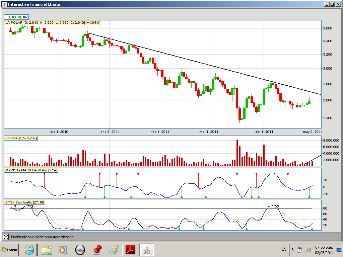Open Windows Explorer folder on taskbar
Screen dimensions: 343x257
(x=46, y=250)
